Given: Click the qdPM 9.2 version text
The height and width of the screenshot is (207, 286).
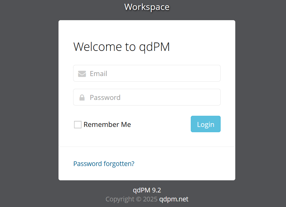Looking at the screenshot, I should click(x=147, y=190).
